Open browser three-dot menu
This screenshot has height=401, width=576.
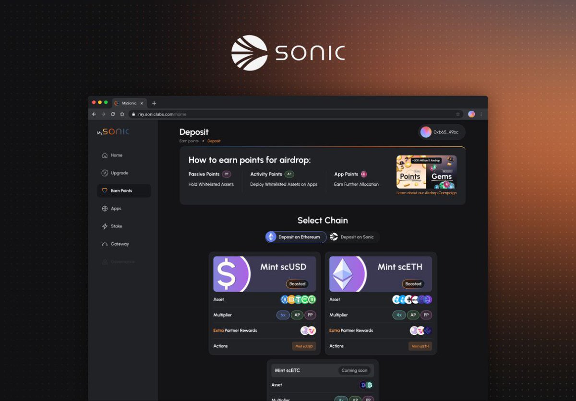(x=481, y=114)
